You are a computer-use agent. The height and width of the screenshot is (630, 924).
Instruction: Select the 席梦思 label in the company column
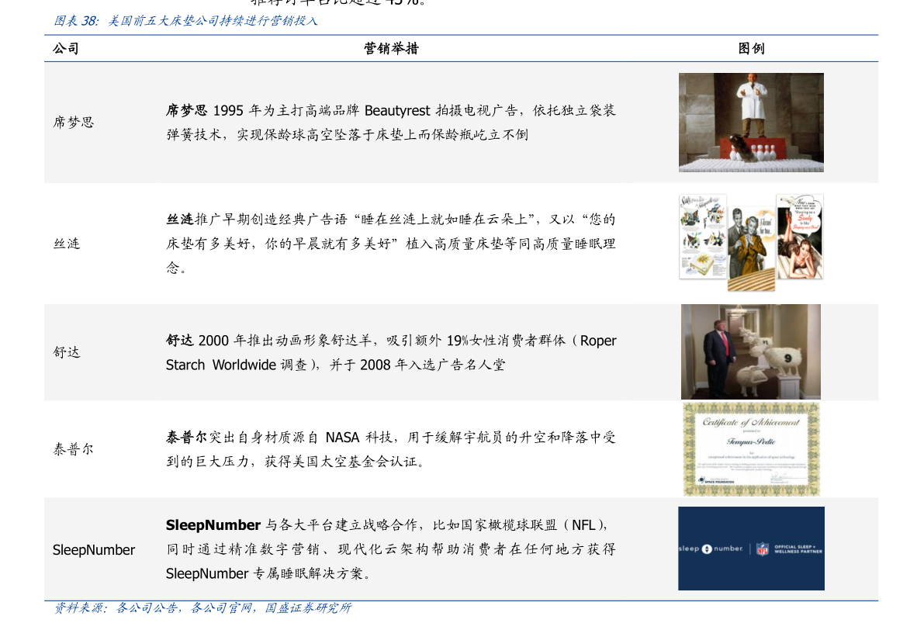(73, 123)
